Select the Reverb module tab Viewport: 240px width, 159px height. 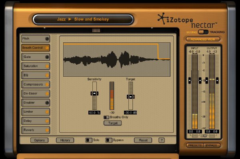pyautogui.click(x=36, y=130)
